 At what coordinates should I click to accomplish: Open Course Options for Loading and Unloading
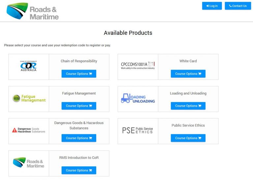click(x=188, y=106)
